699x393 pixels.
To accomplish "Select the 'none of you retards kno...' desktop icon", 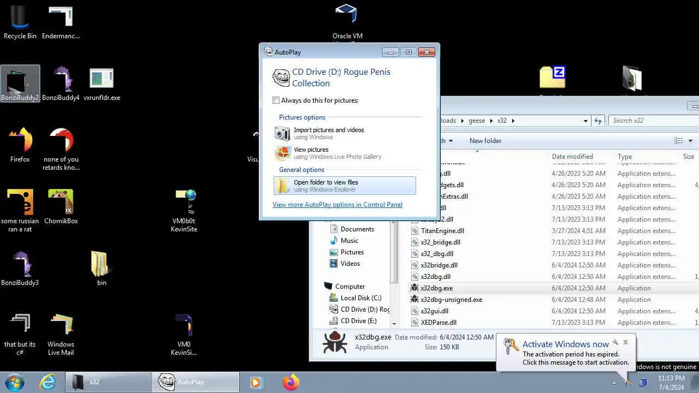I will pyautogui.click(x=61, y=149).
